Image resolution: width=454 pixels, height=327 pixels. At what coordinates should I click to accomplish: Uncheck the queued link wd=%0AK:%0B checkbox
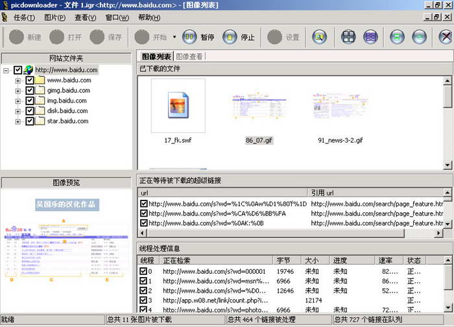point(143,223)
